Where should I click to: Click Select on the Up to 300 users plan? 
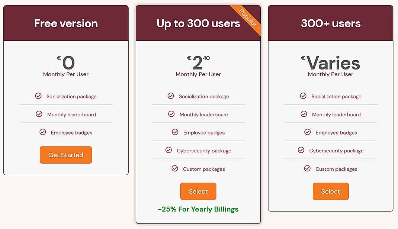point(198,191)
